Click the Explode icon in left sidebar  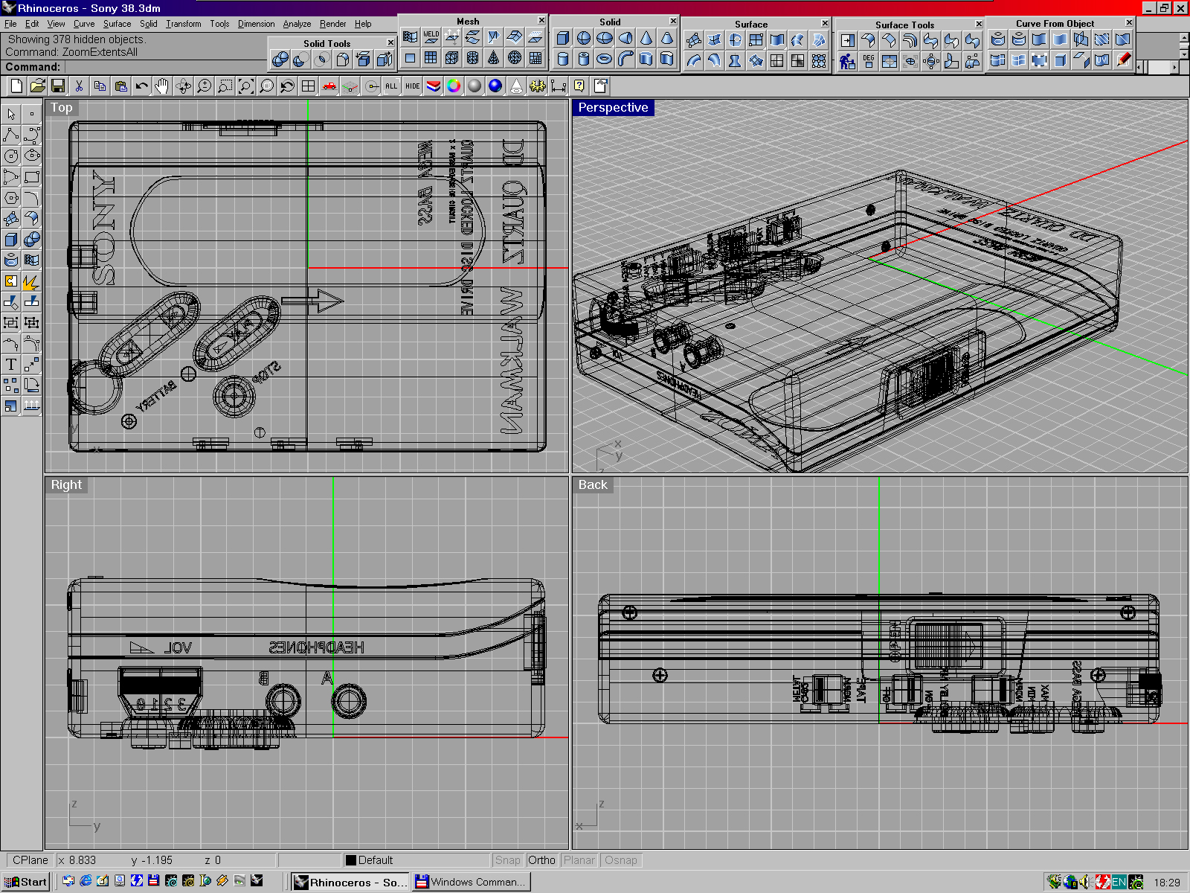point(32,281)
